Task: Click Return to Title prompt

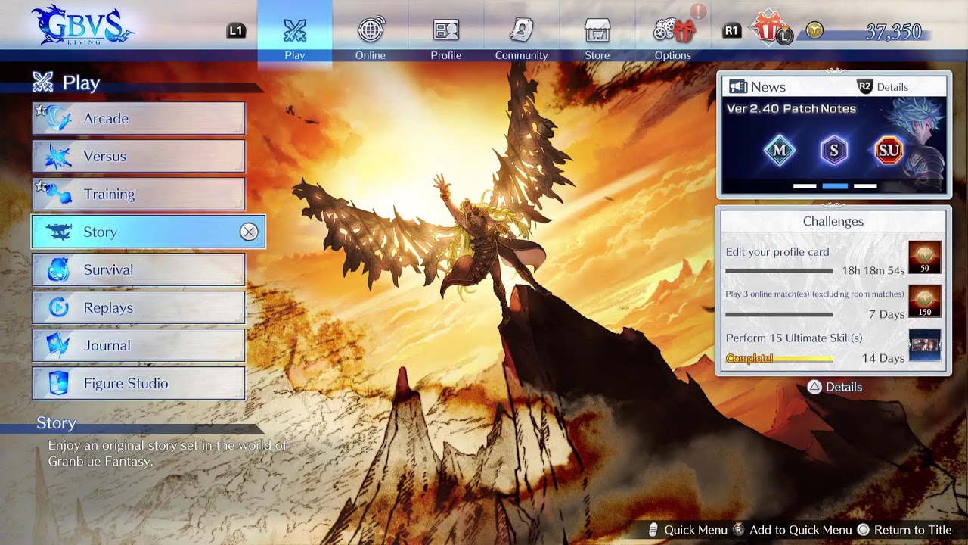Action: 904,530
